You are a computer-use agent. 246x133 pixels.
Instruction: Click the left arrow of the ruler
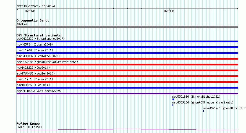tap(17, 9)
